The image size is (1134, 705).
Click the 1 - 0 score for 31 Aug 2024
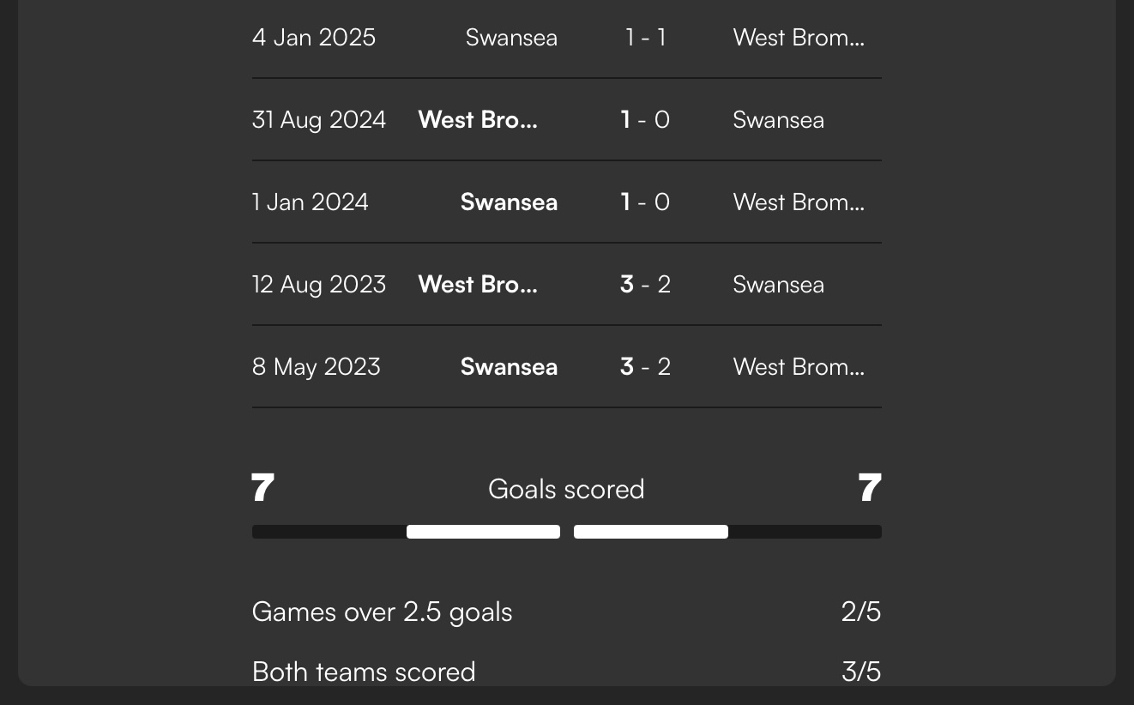tap(645, 120)
